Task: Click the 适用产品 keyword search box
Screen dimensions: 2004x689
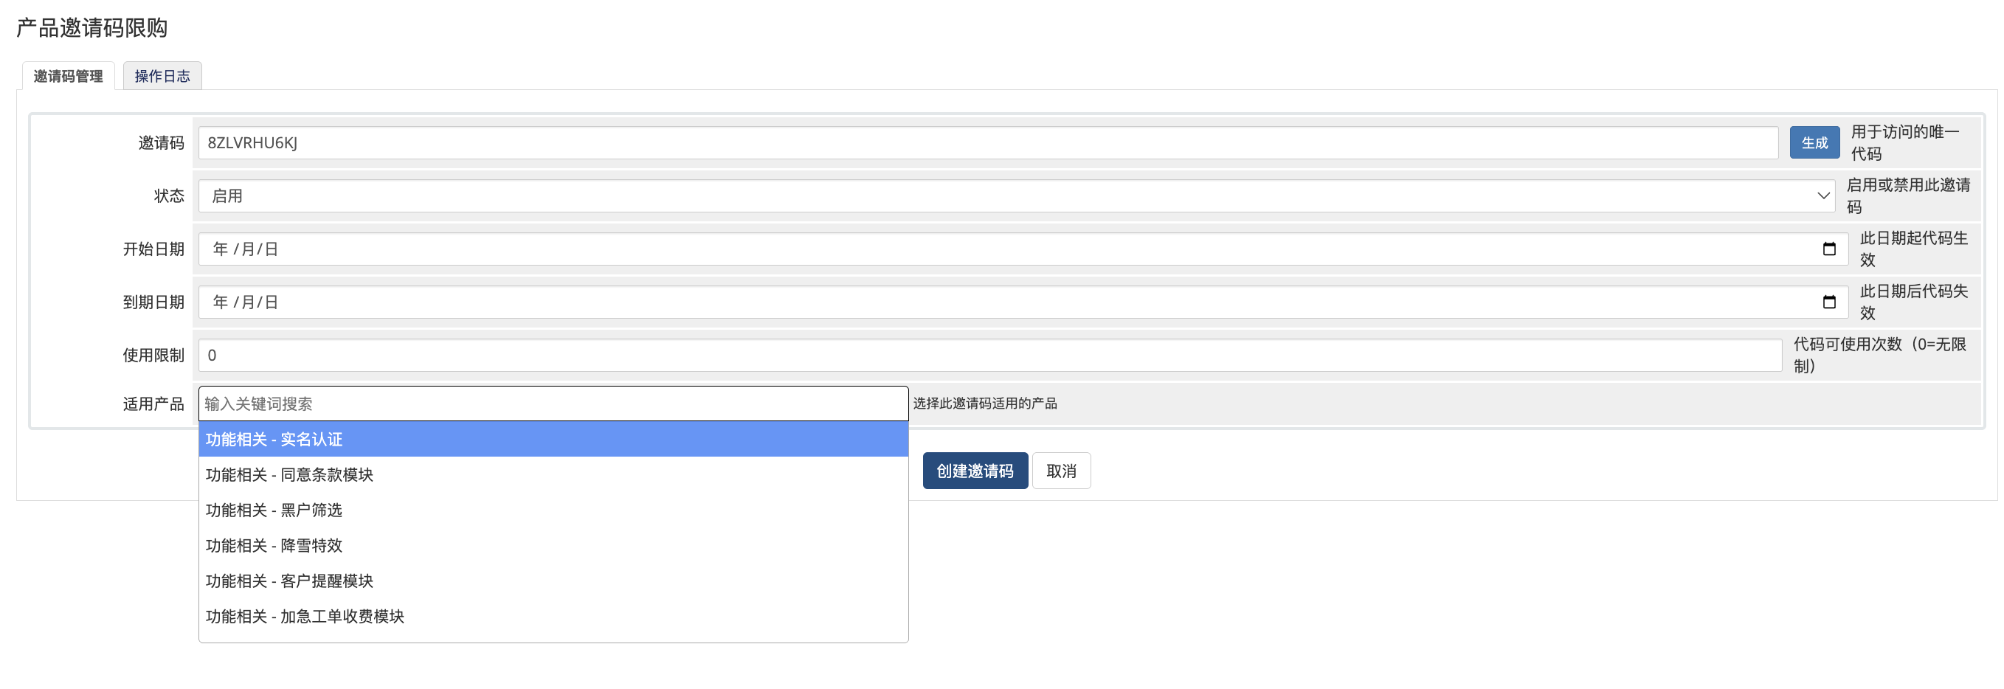Action: (553, 404)
